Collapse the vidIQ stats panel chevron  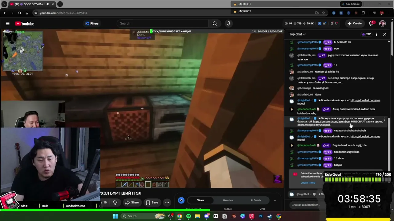[x=275, y=200]
